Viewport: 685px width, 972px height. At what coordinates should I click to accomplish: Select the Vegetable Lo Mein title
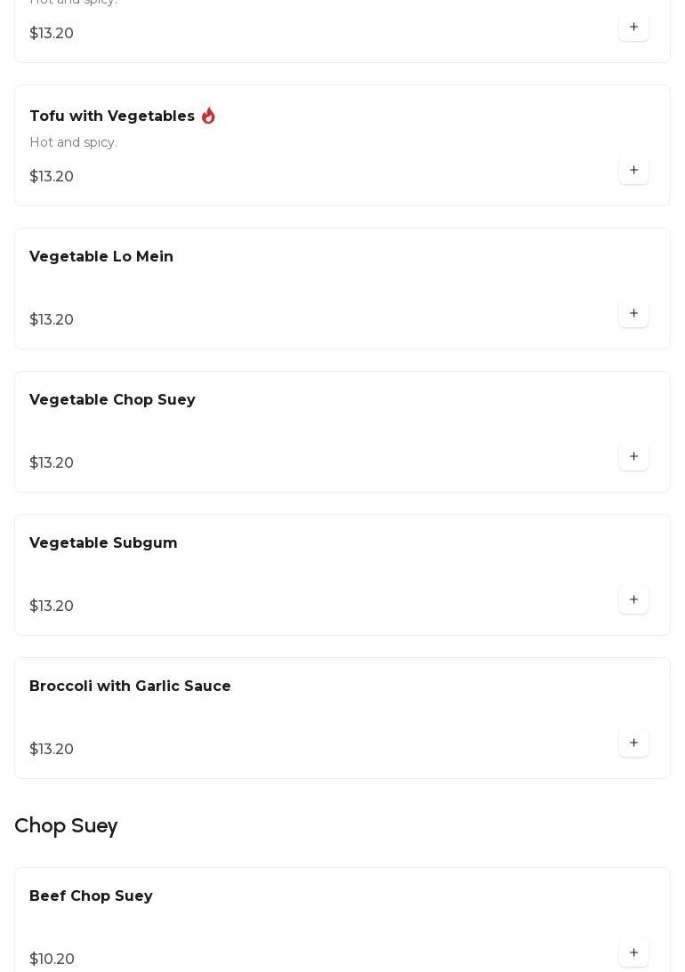click(x=101, y=257)
